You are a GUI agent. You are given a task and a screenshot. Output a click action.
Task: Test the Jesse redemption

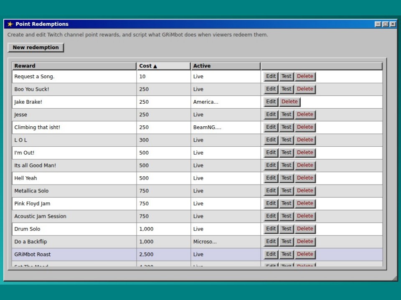287,115
